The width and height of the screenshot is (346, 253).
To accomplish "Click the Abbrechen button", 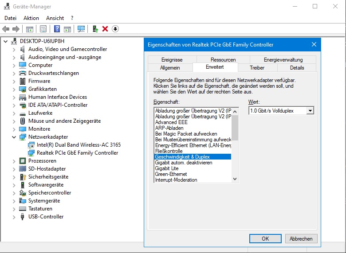I will (x=301, y=239).
